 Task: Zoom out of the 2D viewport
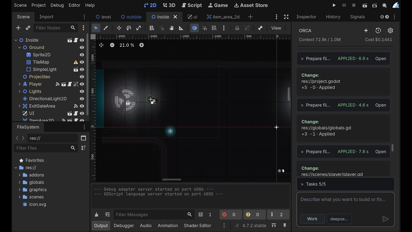click(x=112, y=45)
